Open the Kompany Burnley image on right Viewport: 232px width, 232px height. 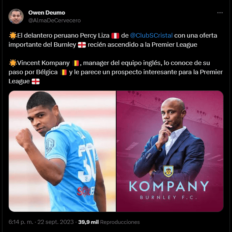170,151
